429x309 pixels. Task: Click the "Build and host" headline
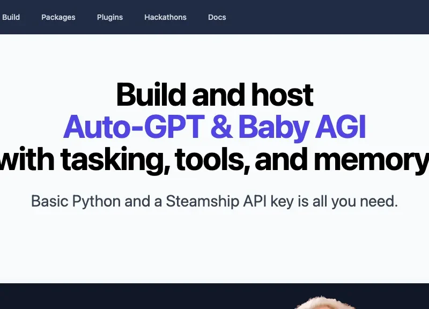click(215, 95)
